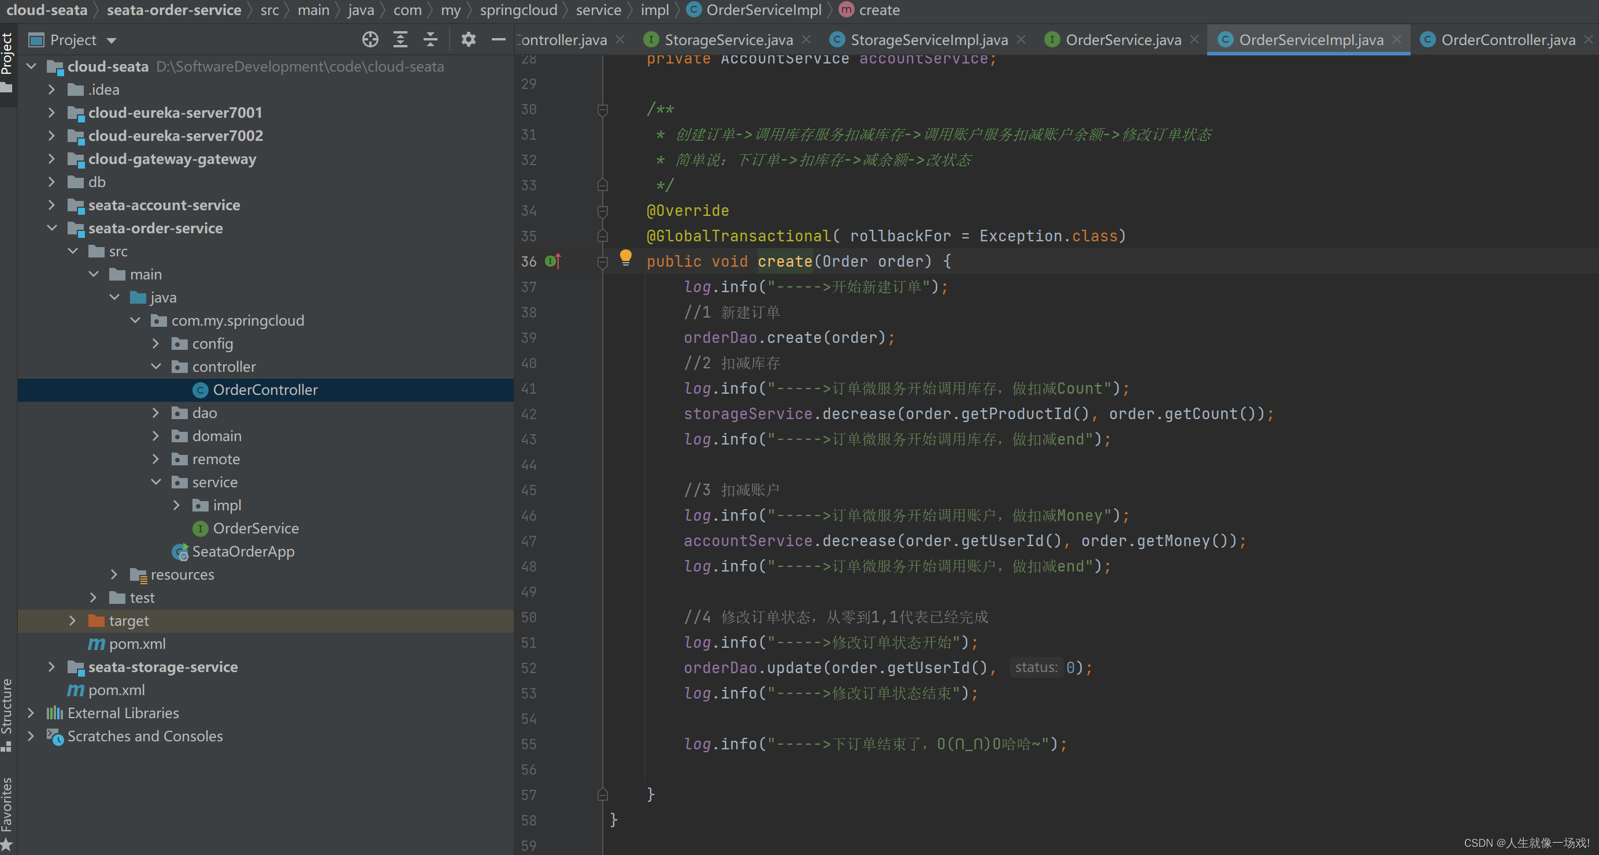
Task: Close the StorageServiceImpl.java tab
Action: pos(1021,40)
